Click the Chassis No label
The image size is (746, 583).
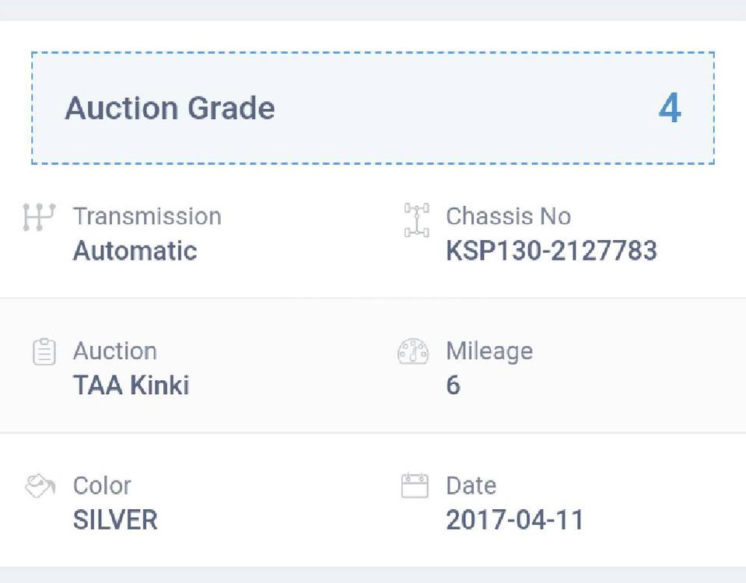tap(508, 216)
